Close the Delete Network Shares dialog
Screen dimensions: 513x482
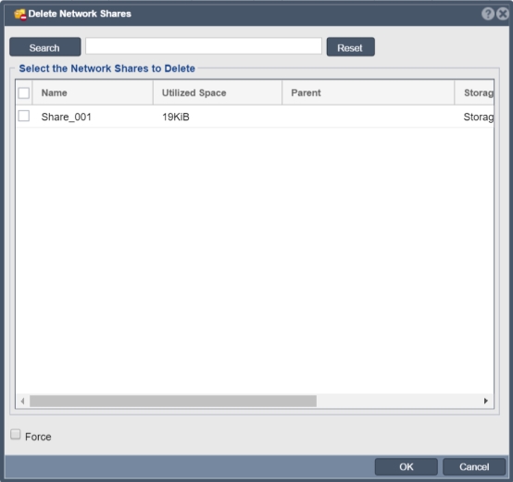tap(503, 14)
